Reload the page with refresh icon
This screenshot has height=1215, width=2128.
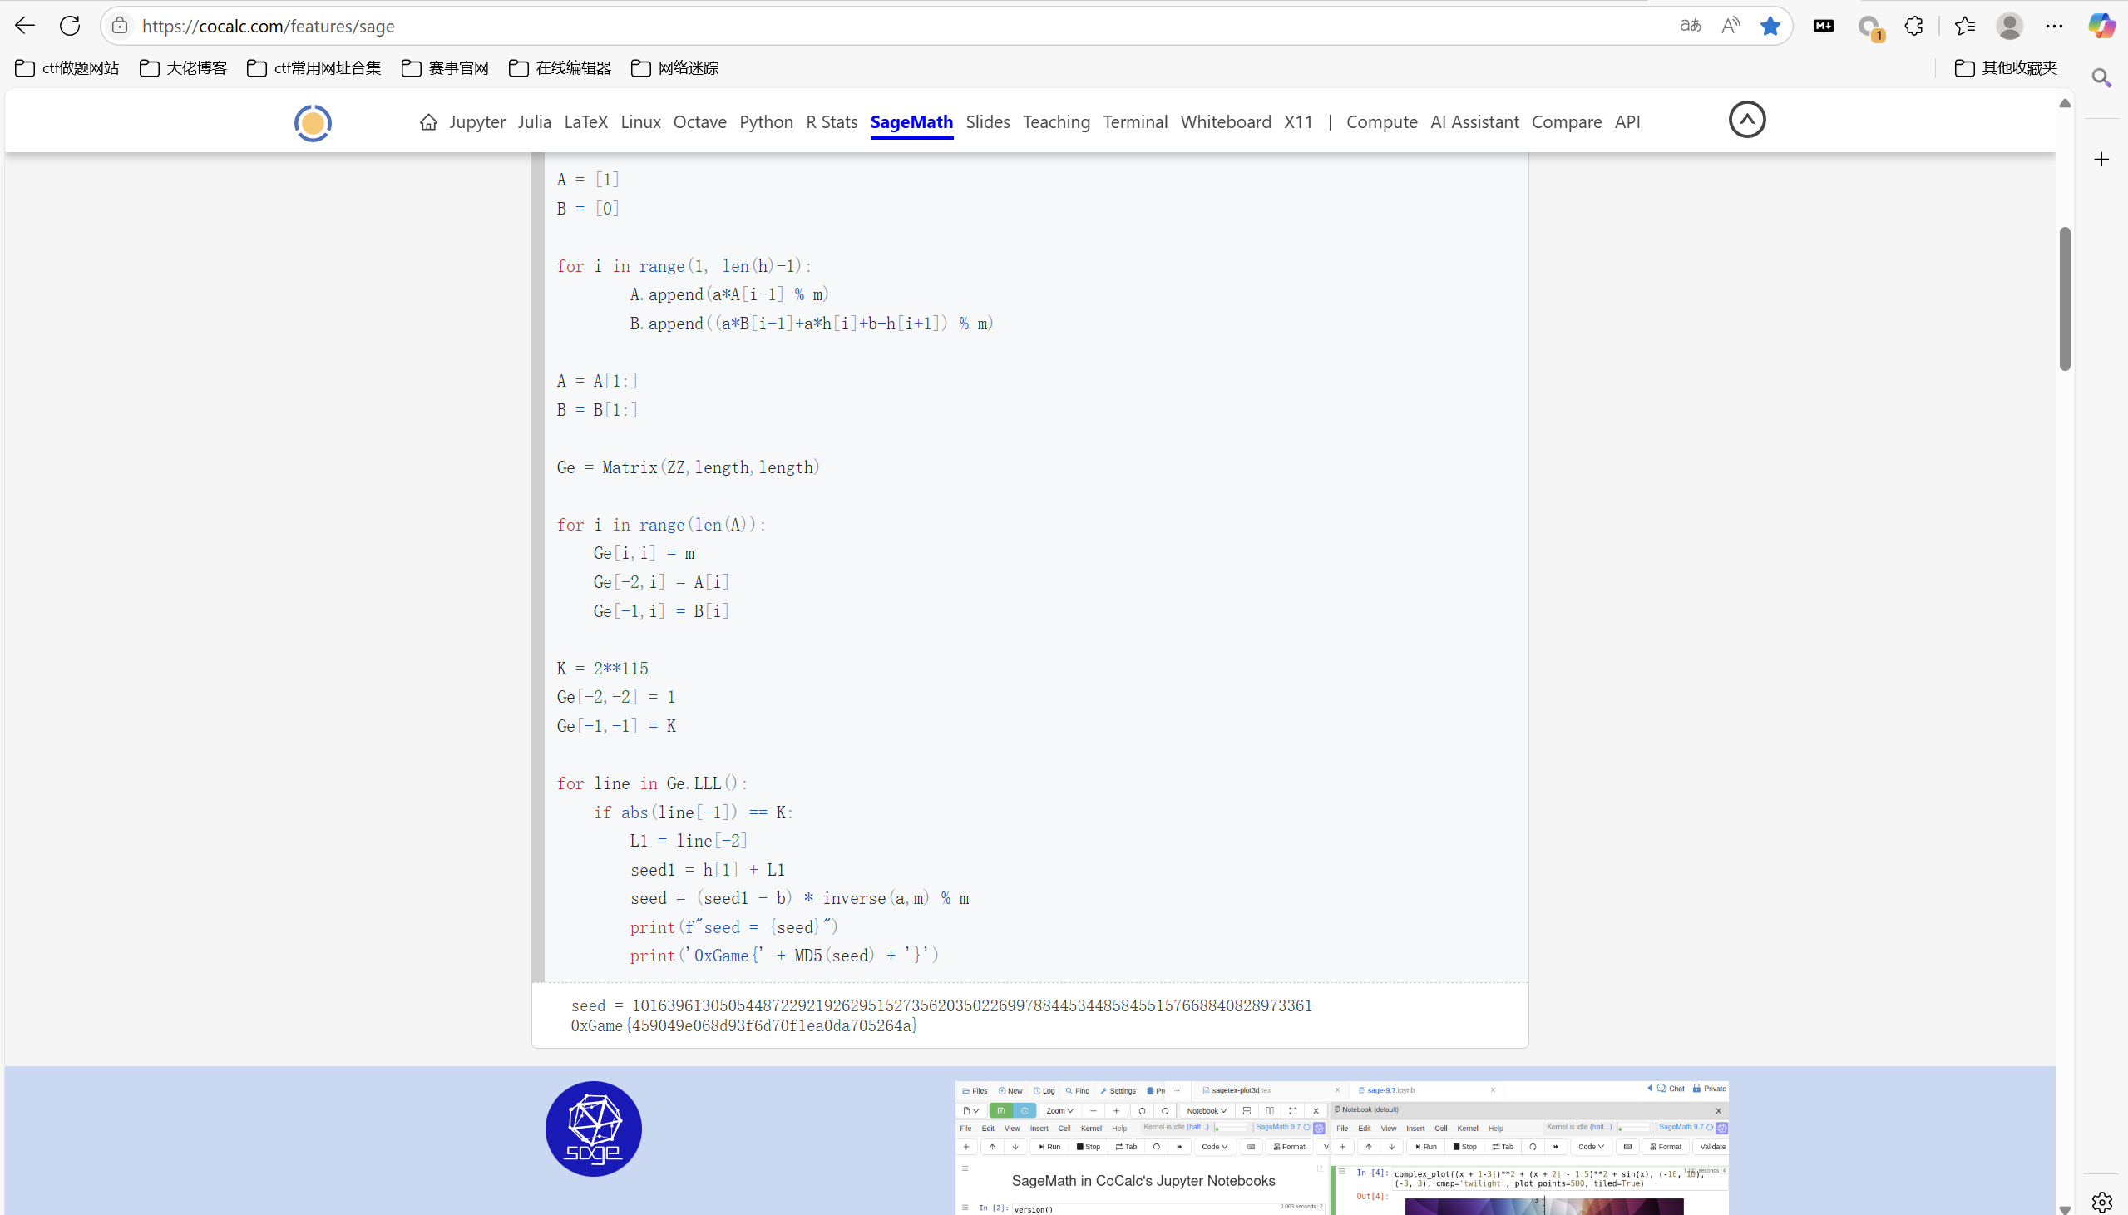point(70,26)
